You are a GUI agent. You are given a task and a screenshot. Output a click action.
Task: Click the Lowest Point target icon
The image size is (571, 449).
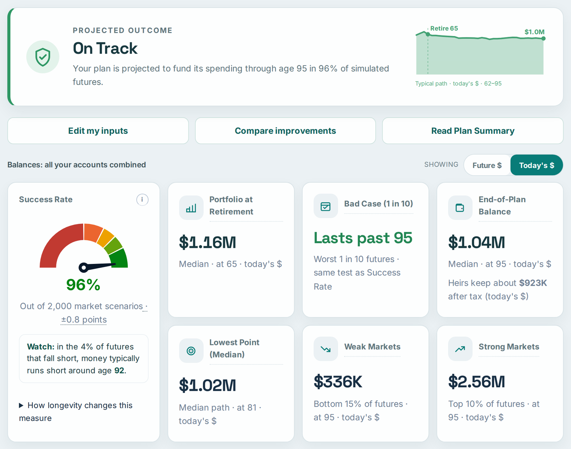[191, 351]
